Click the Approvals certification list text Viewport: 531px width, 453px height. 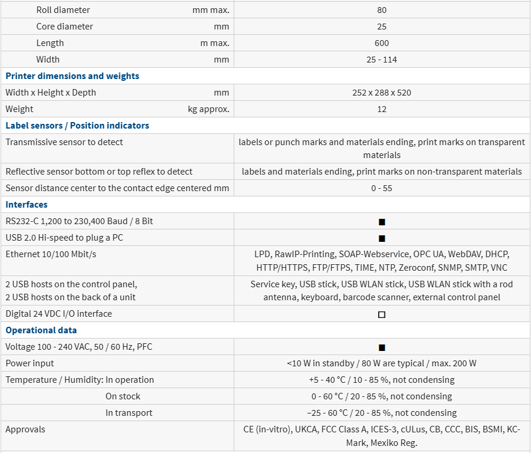pos(382,436)
